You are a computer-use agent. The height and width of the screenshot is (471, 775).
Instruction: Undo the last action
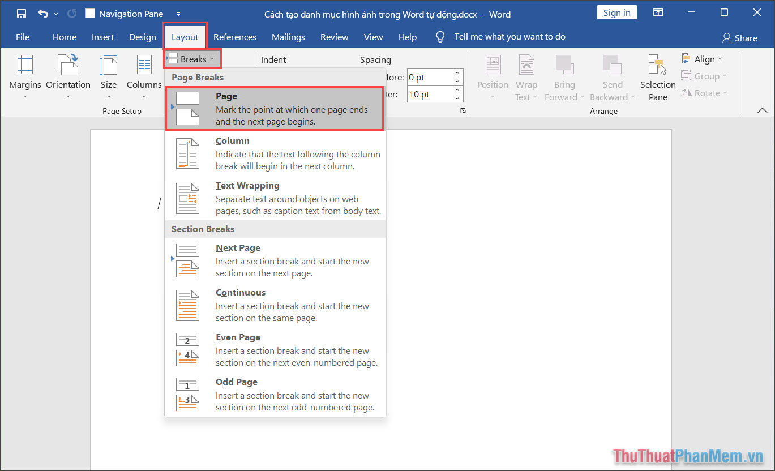43,14
